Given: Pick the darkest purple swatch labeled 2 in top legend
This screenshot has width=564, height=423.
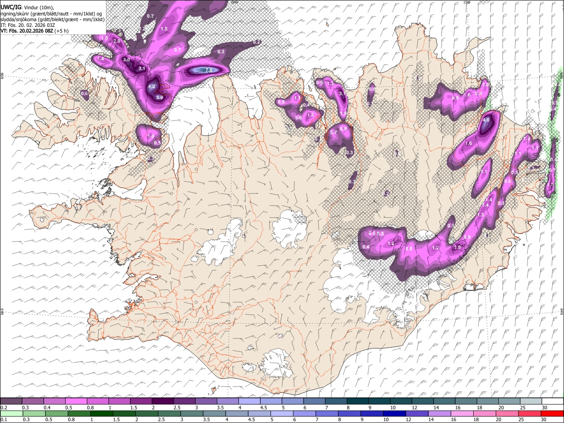Looking at the screenshot, I should (x=162, y=401).
